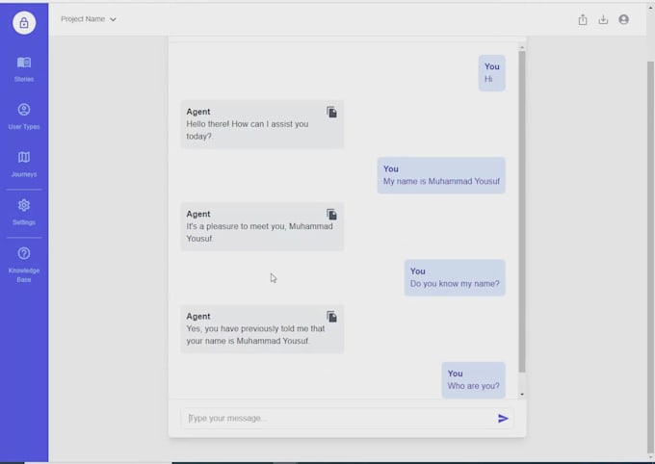This screenshot has height=464, width=655.
Task: Open the User Types section
Action: coord(24,116)
